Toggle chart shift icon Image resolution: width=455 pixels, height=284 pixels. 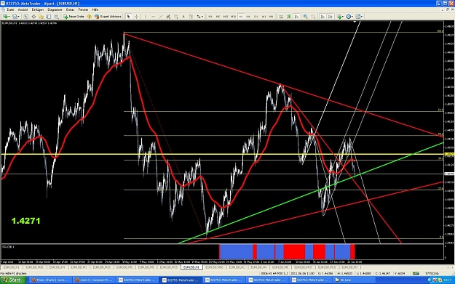[x=331, y=17]
